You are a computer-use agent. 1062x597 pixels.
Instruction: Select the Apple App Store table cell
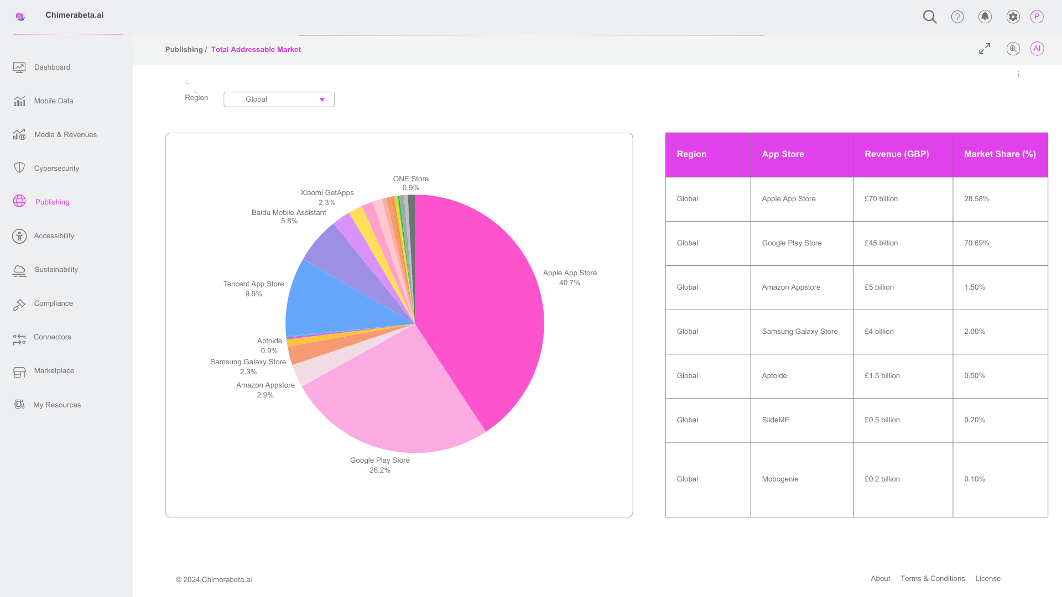tap(801, 199)
